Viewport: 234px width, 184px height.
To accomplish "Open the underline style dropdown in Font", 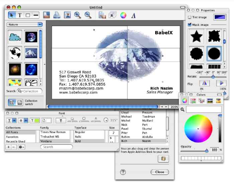I will click(x=14, y=120).
